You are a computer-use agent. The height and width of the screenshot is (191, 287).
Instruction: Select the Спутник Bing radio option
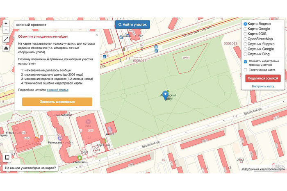pos(245,54)
